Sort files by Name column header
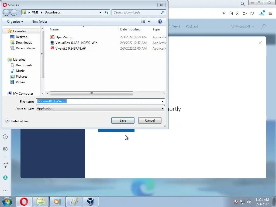The height and width of the screenshot is (207, 276). point(54,29)
